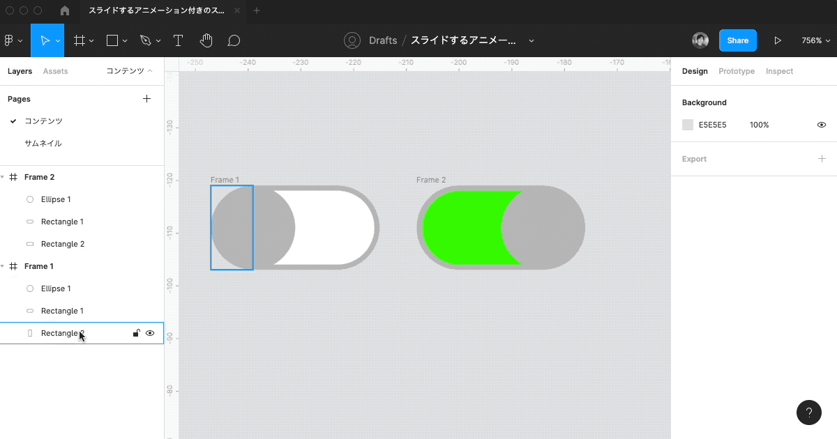
Task: Click the E5E5E5 background color swatch
Action: (x=688, y=125)
